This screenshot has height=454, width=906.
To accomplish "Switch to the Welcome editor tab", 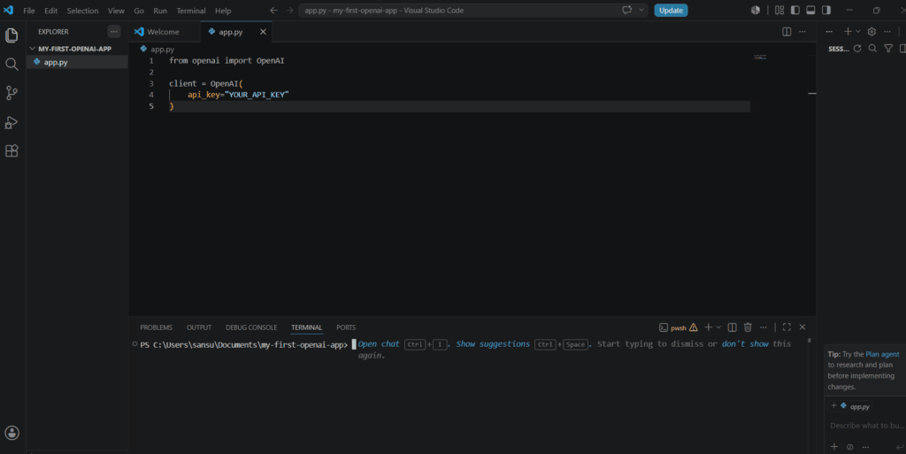I will (164, 32).
